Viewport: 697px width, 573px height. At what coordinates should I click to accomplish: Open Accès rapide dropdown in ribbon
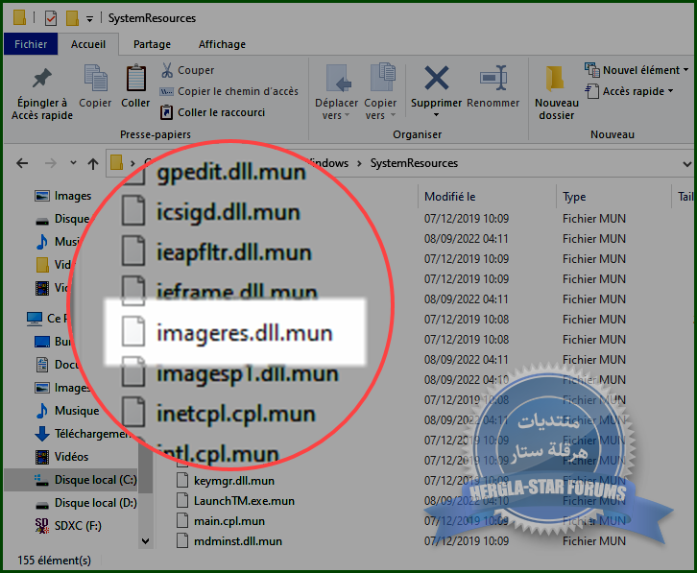(629, 91)
